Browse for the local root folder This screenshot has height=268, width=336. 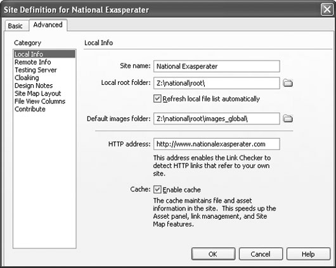288,83
